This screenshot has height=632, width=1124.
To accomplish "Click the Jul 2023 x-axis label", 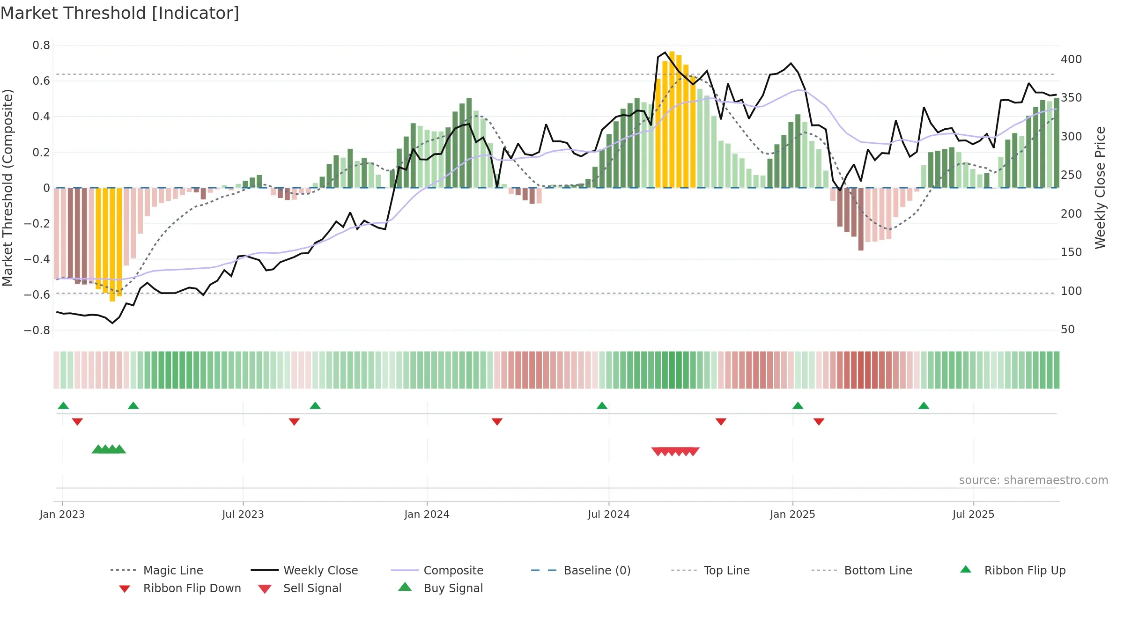I will coord(243,514).
